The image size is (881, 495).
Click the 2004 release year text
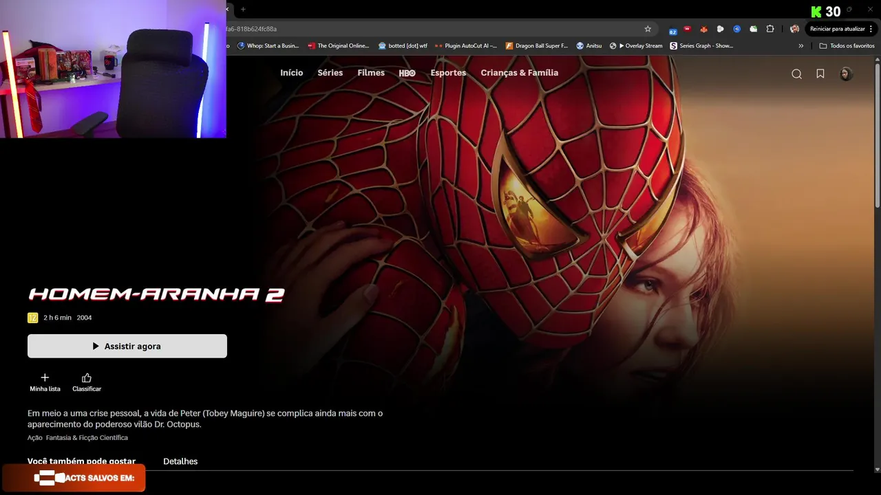(84, 318)
